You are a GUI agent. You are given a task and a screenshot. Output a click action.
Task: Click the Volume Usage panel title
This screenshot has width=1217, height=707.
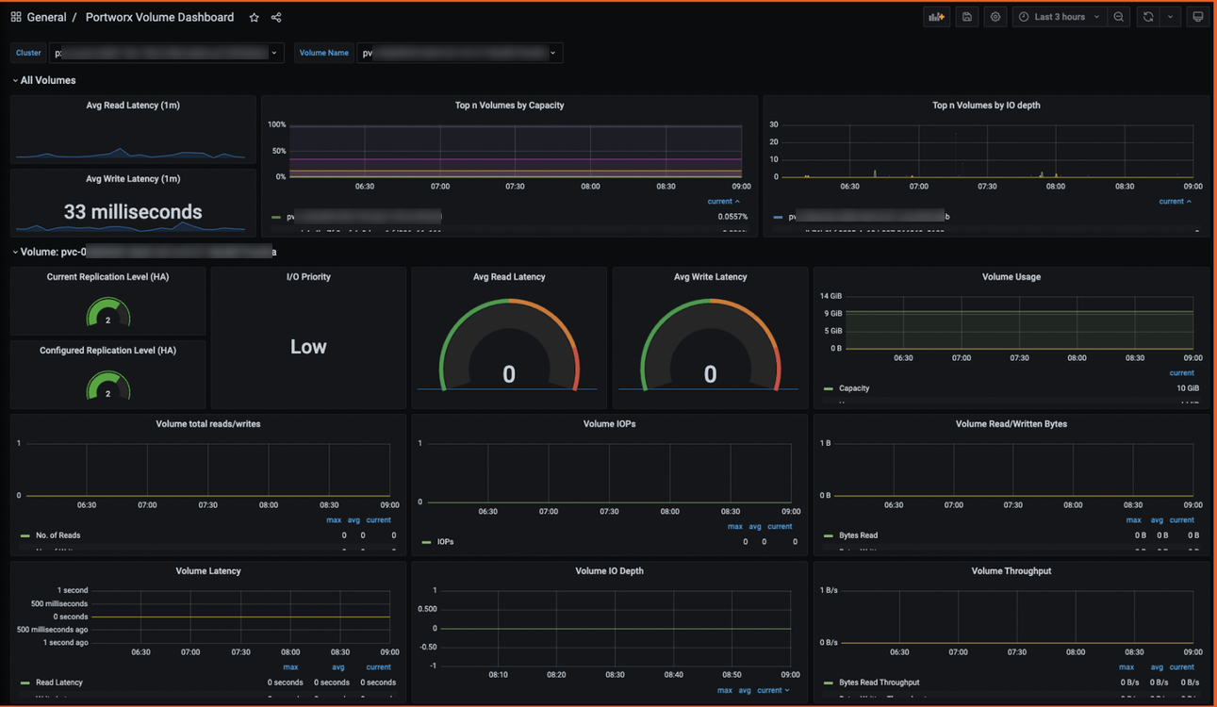pos(1011,277)
